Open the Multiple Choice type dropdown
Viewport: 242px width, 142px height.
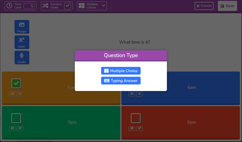[x=92, y=6]
